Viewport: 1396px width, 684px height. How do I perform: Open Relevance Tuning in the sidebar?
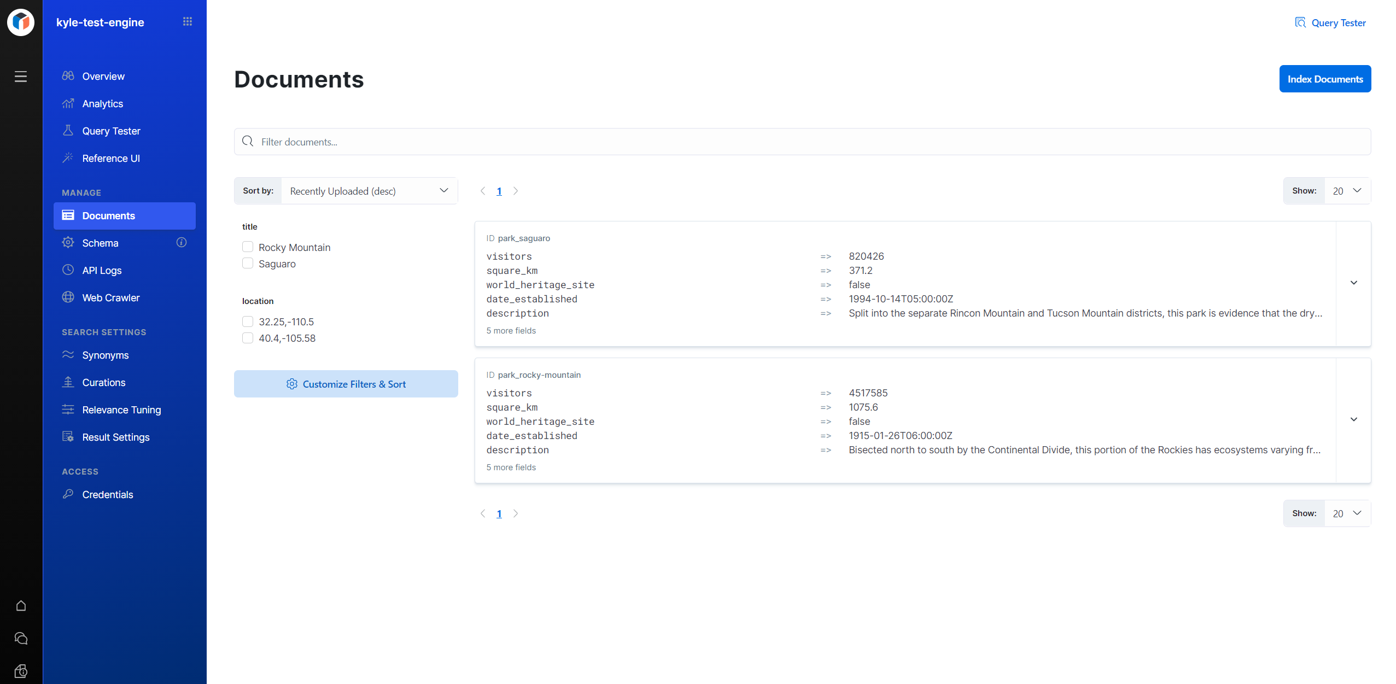pyautogui.click(x=121, y=410)
